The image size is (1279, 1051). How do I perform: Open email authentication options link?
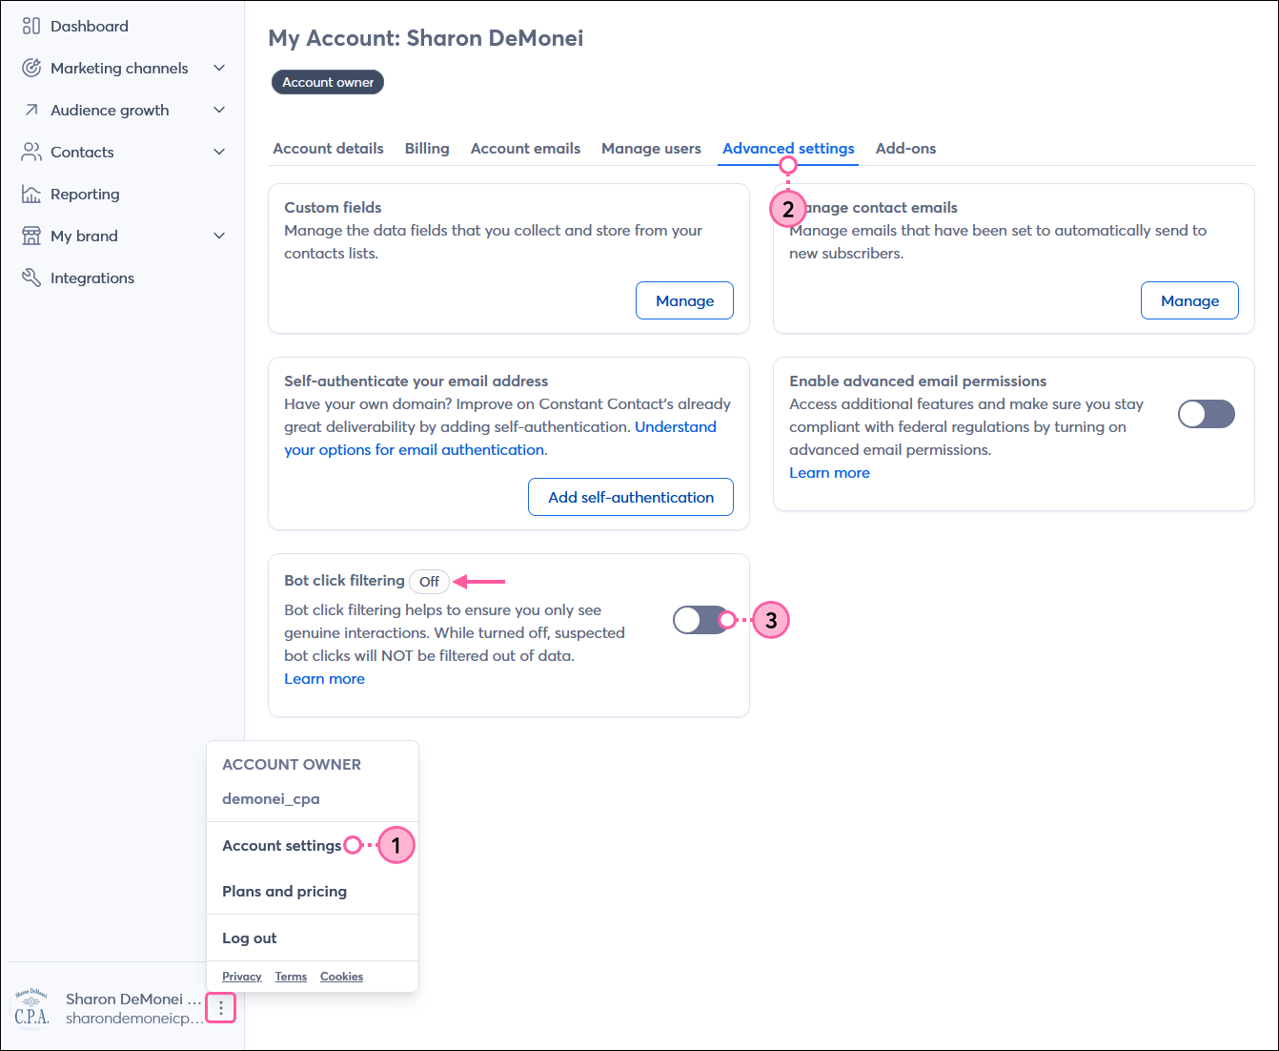[500, 438]
